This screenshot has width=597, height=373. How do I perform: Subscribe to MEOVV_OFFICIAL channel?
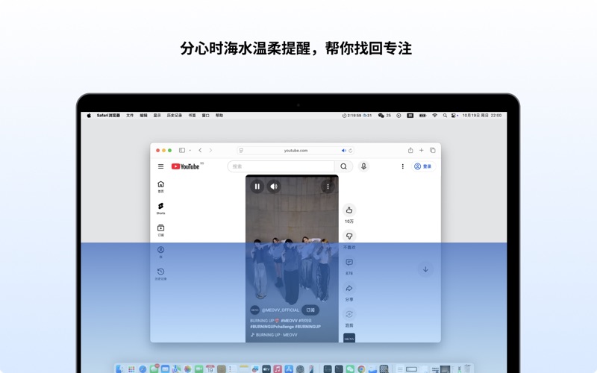click(310, 310)
